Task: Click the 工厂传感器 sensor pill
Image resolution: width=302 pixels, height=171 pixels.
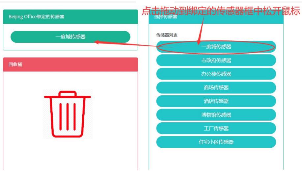Action: pyautogui.click(x=216, y=128)
